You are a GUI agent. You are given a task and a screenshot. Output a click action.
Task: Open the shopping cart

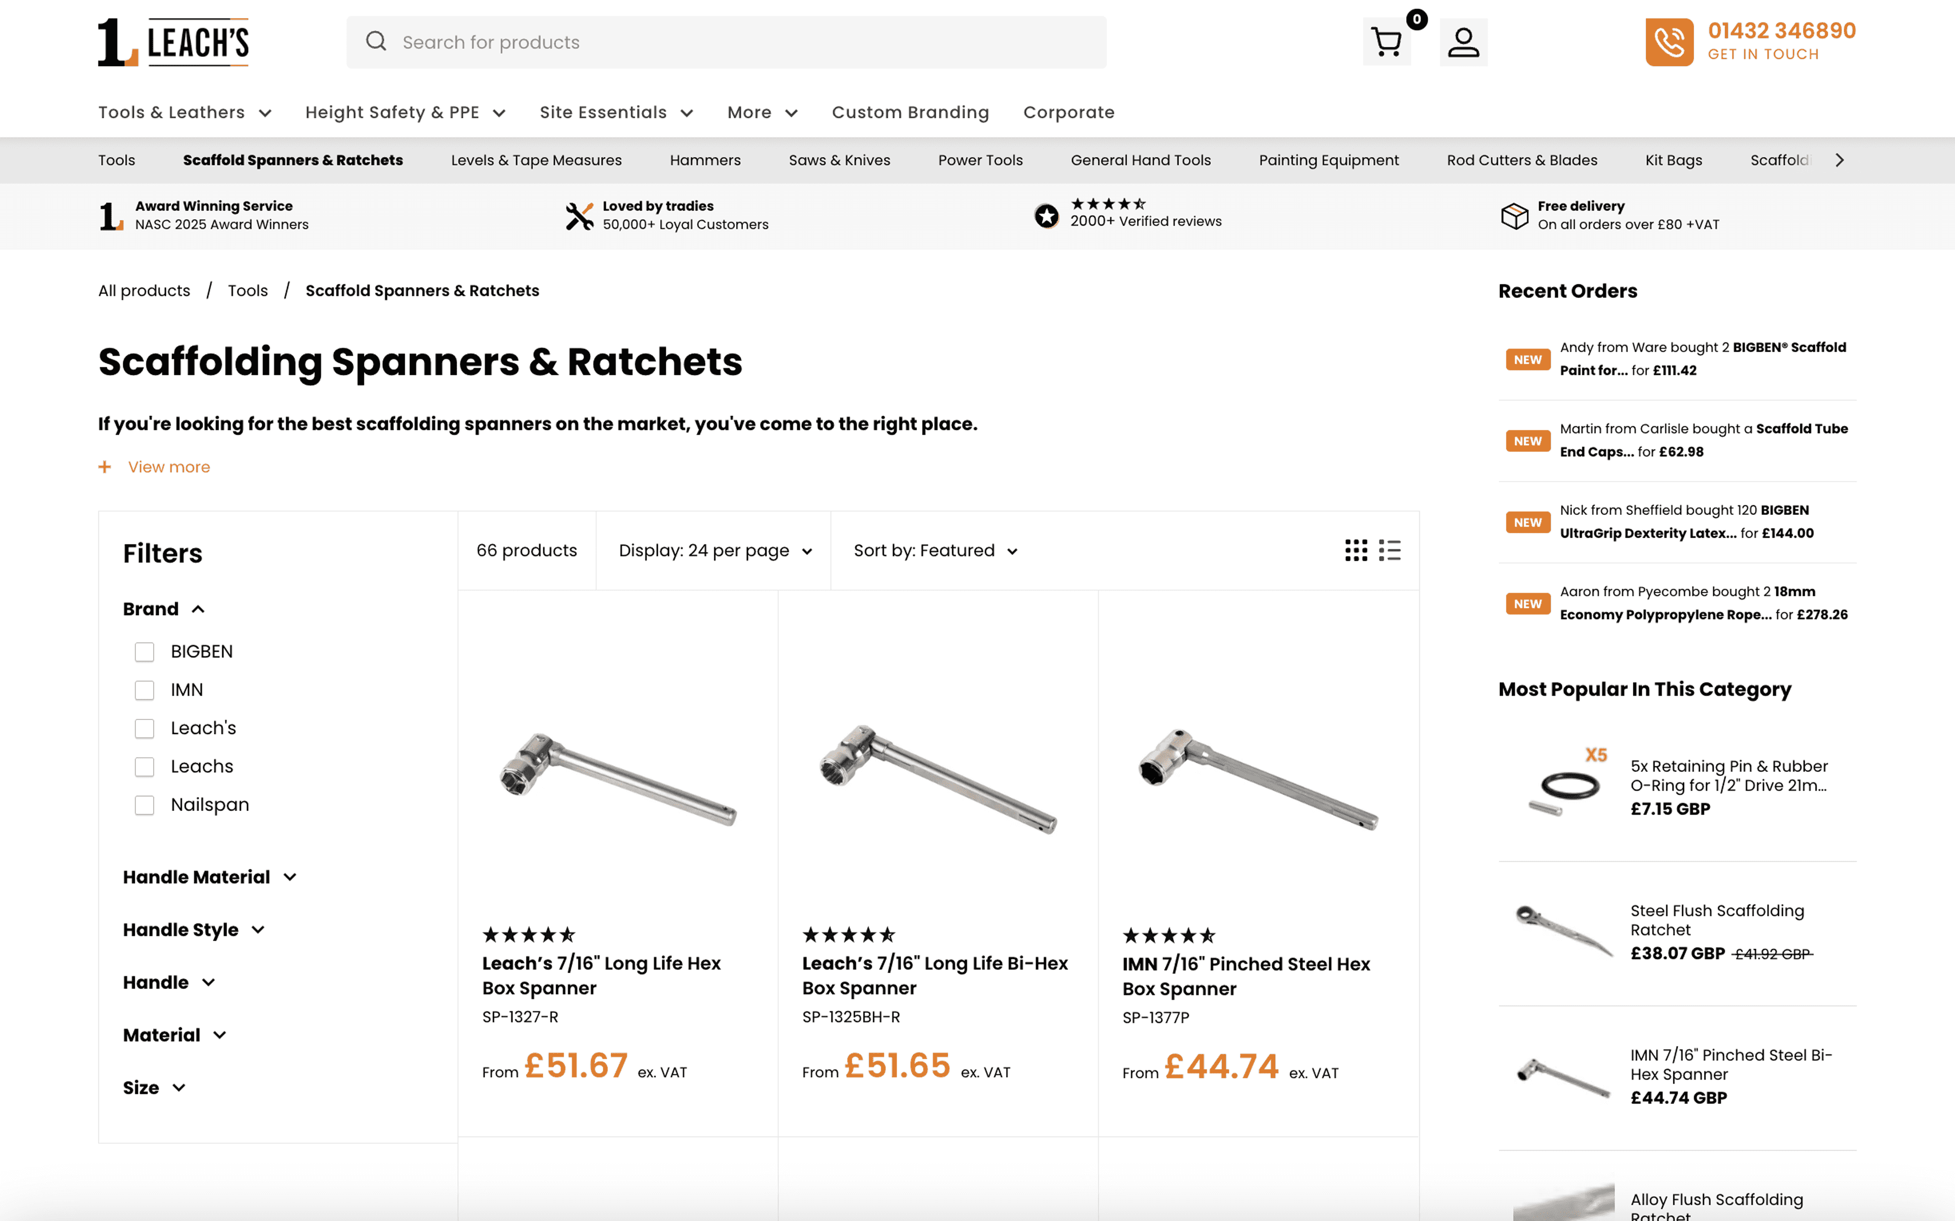coord(1386,42)
